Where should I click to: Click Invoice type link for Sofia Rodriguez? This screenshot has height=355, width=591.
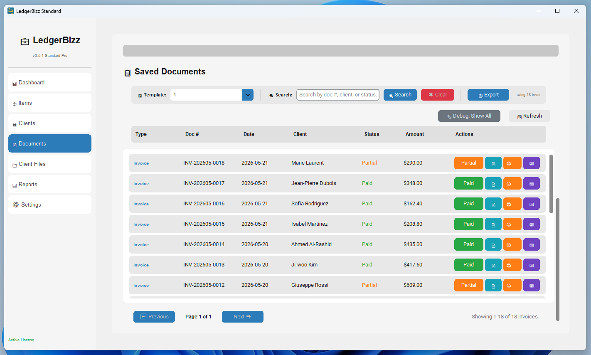point(141,204)
